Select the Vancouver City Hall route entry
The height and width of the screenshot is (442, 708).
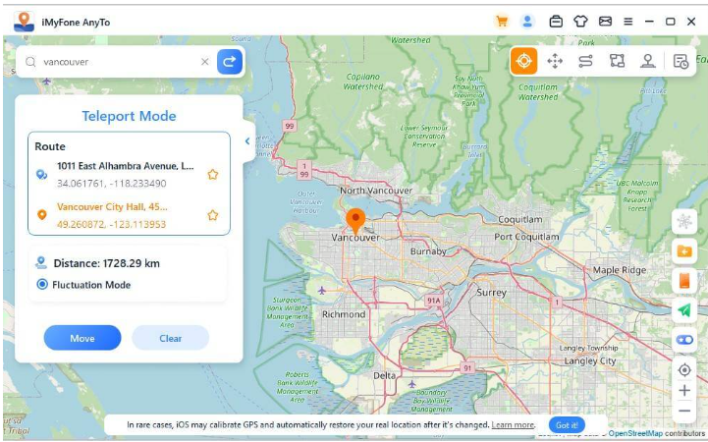126,215
